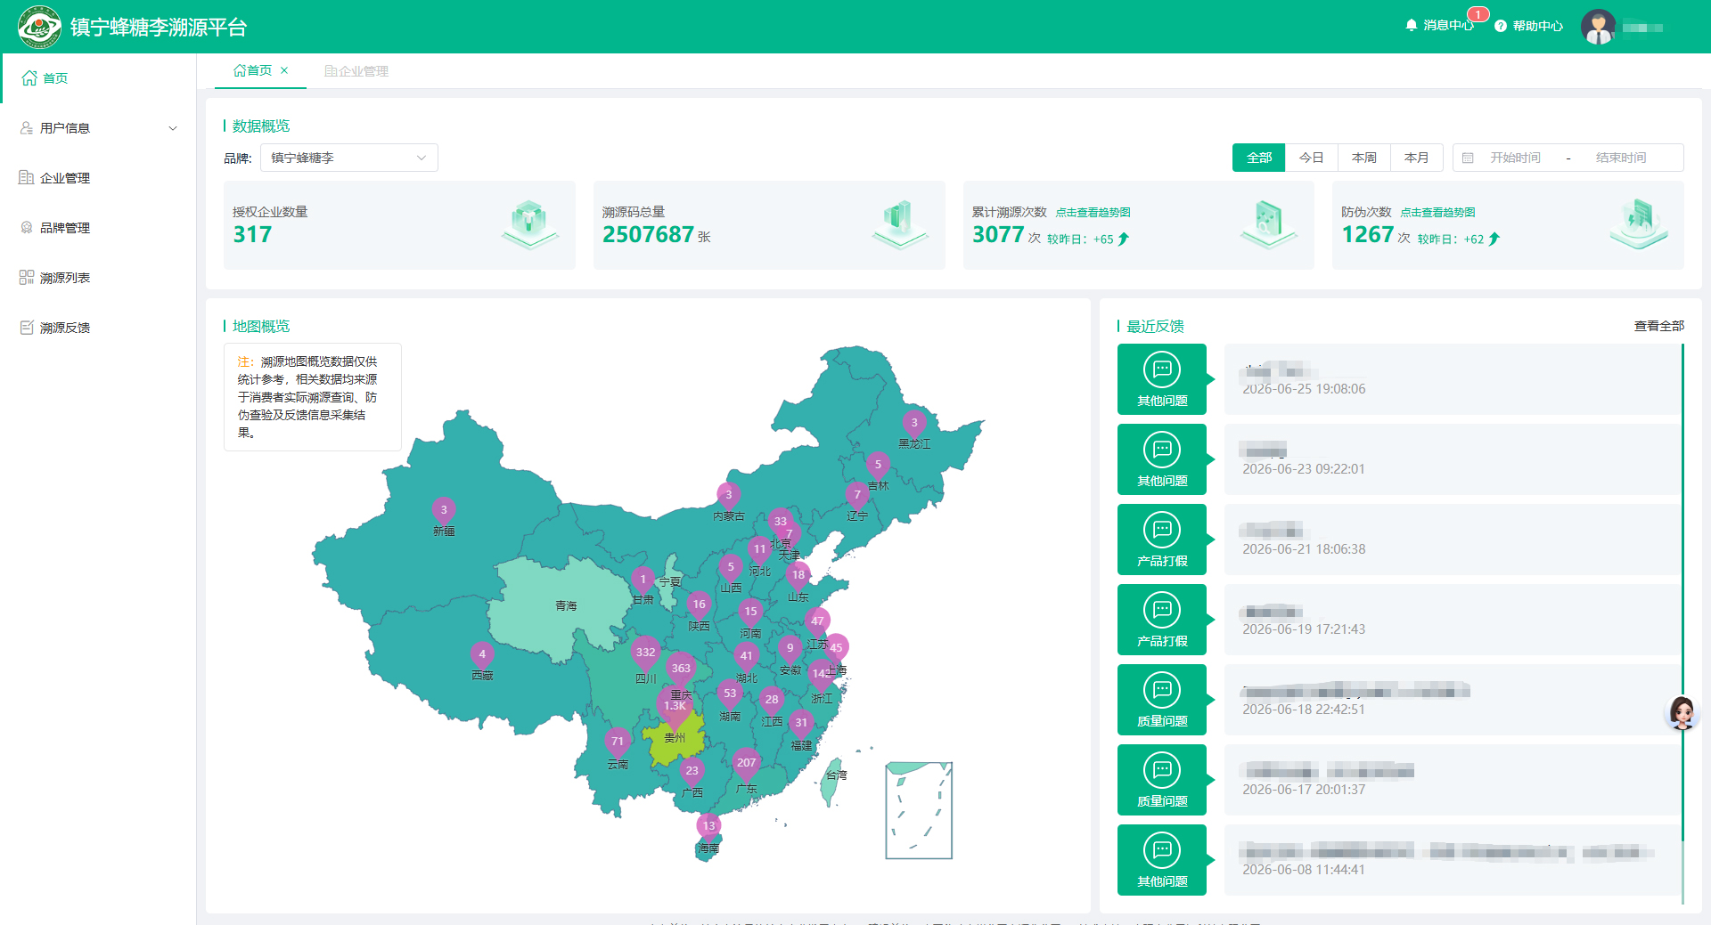Click the feedback entry 2026-06-25 19:08:06
Screen dimensions: 1711x925
point(1453,379)
